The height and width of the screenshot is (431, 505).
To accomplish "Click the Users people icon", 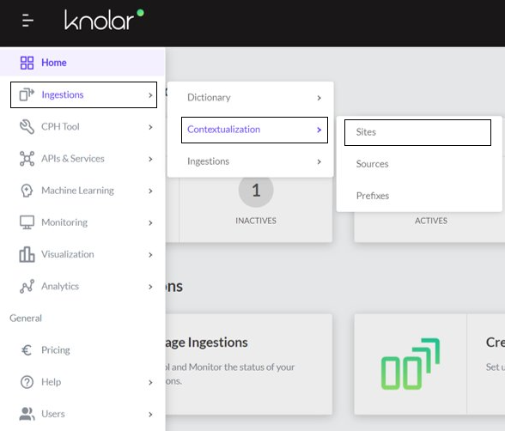I will coord(27,414).
